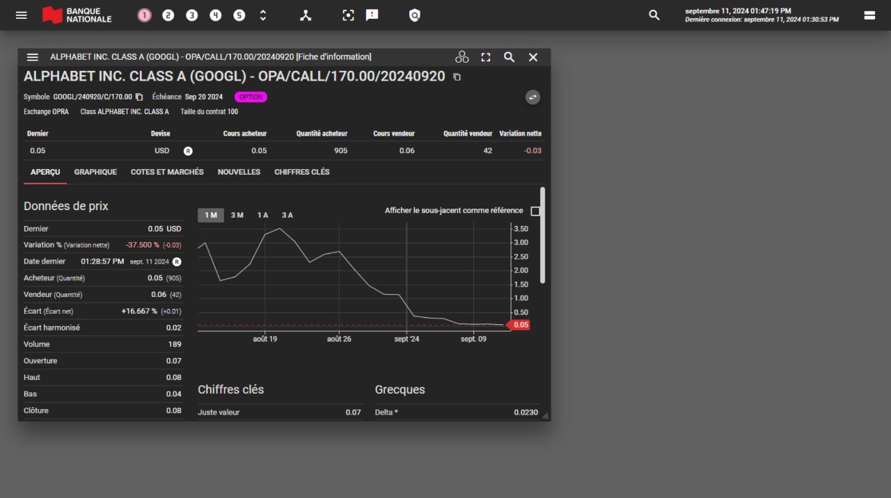
Task: Click the Banque Nationale logo
Action: pyautogui.click(x=77, y=15)
